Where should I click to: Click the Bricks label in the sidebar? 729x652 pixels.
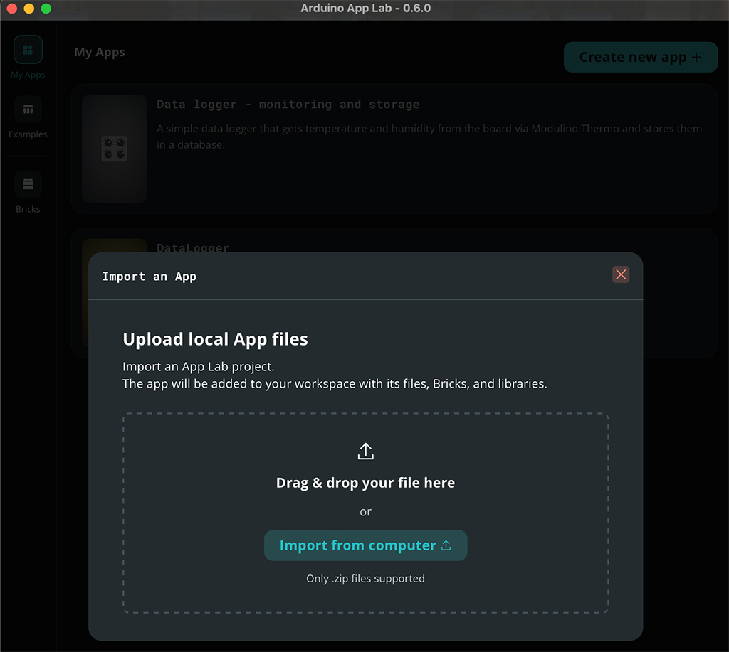28,209
